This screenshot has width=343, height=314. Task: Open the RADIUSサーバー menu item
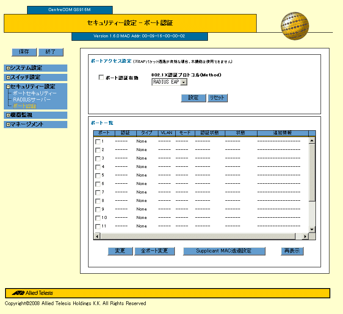pos(32,100)
